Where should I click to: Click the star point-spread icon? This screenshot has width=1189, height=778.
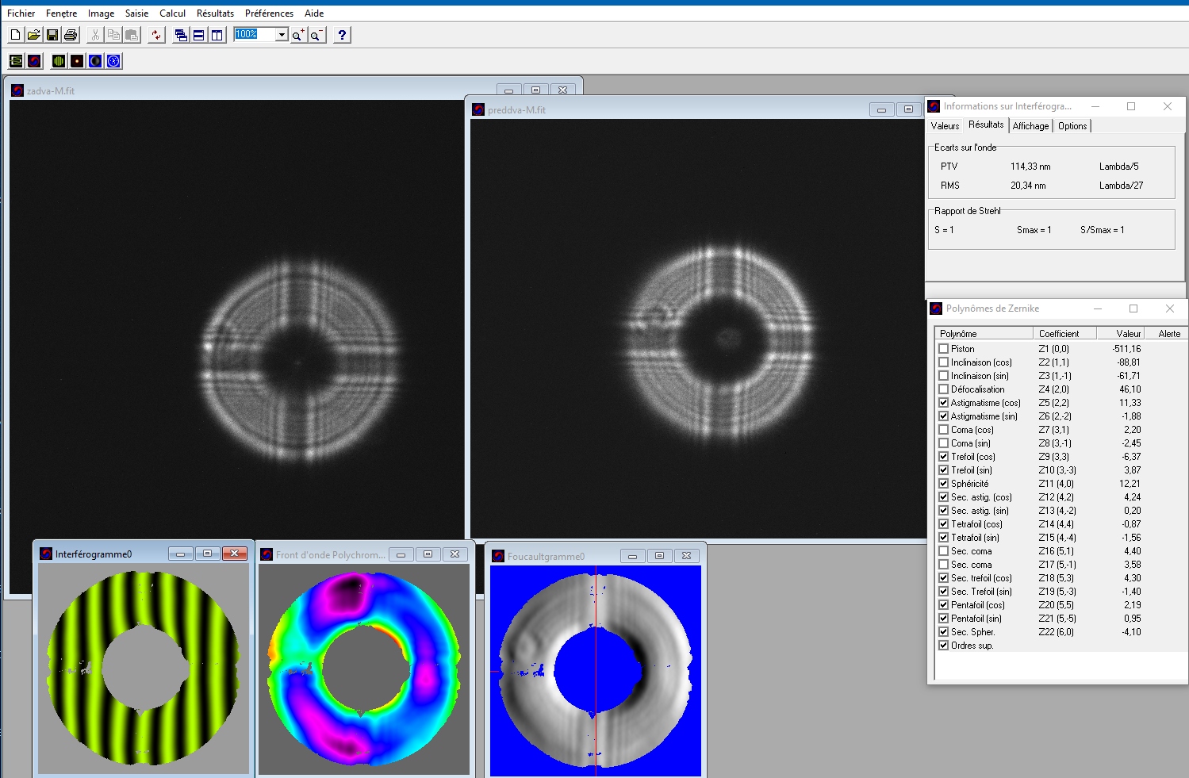pyautogui.click(x=77, y=61)
